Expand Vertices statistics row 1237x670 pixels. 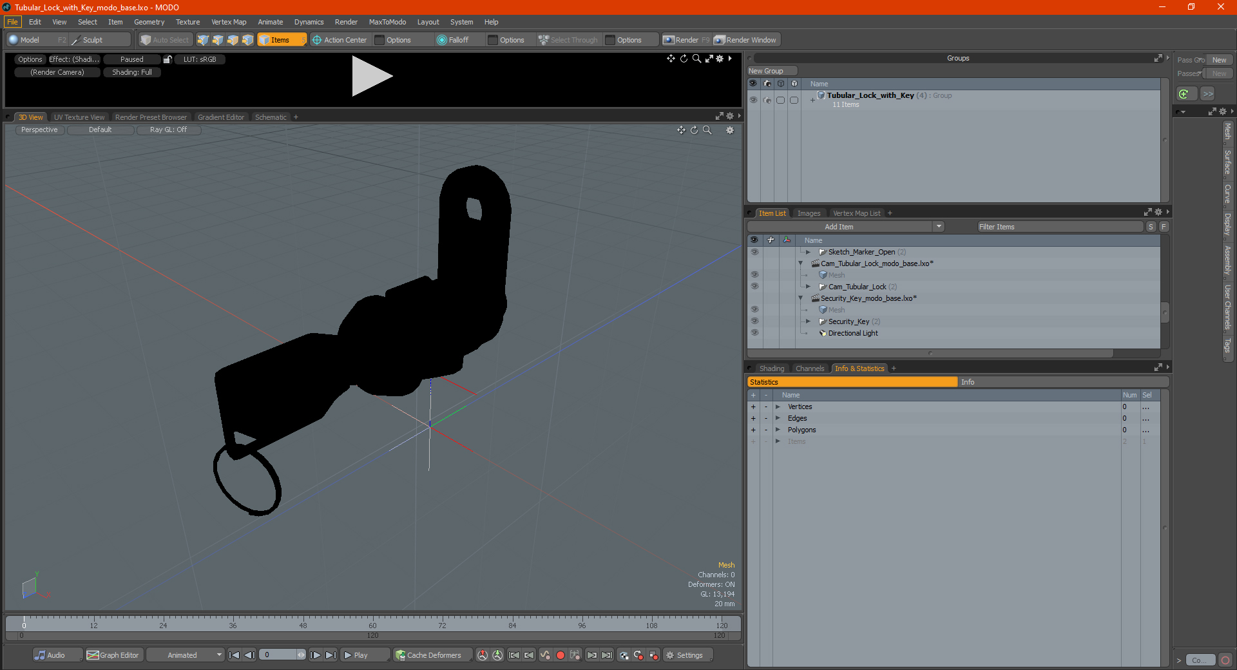[778, 407]
